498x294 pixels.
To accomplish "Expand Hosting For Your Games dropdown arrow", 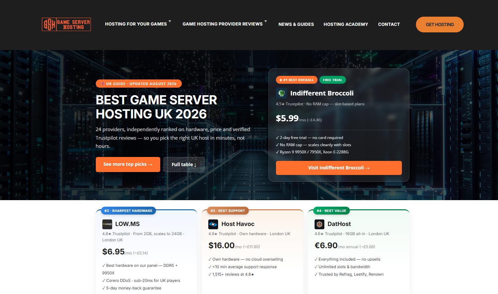I will pyautogui.click(x=170, y=21).
